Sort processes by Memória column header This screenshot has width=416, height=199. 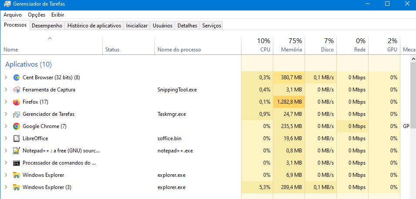coord(291,45)
